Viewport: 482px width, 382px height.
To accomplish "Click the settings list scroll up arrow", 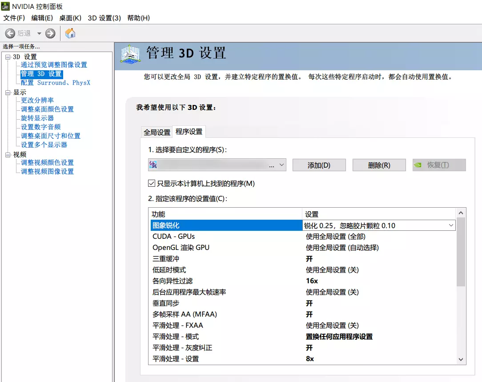I will point(461,213).
